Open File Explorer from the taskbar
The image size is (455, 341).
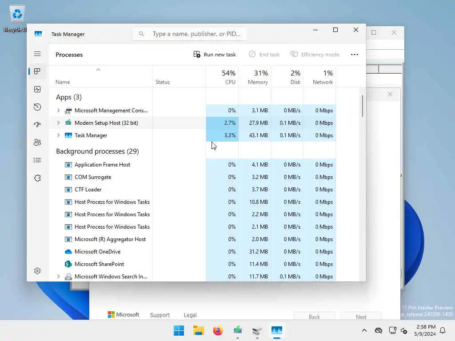pos(199,330)
